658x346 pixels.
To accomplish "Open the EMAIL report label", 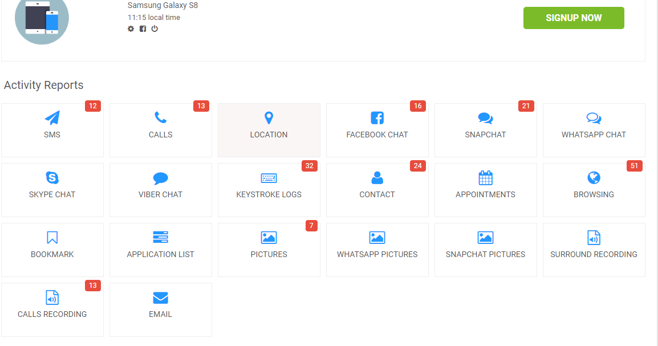I will coord(160,315).
